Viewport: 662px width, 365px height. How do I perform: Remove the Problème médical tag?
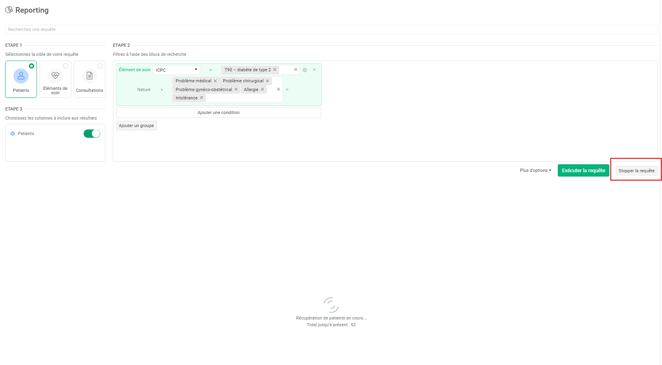click(215, 81)
